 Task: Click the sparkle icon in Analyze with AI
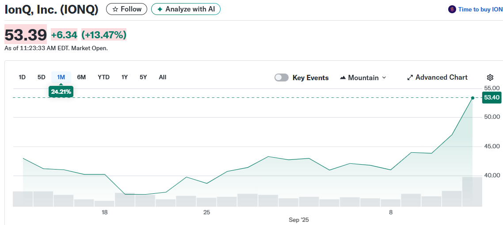[x=160, y=9]
